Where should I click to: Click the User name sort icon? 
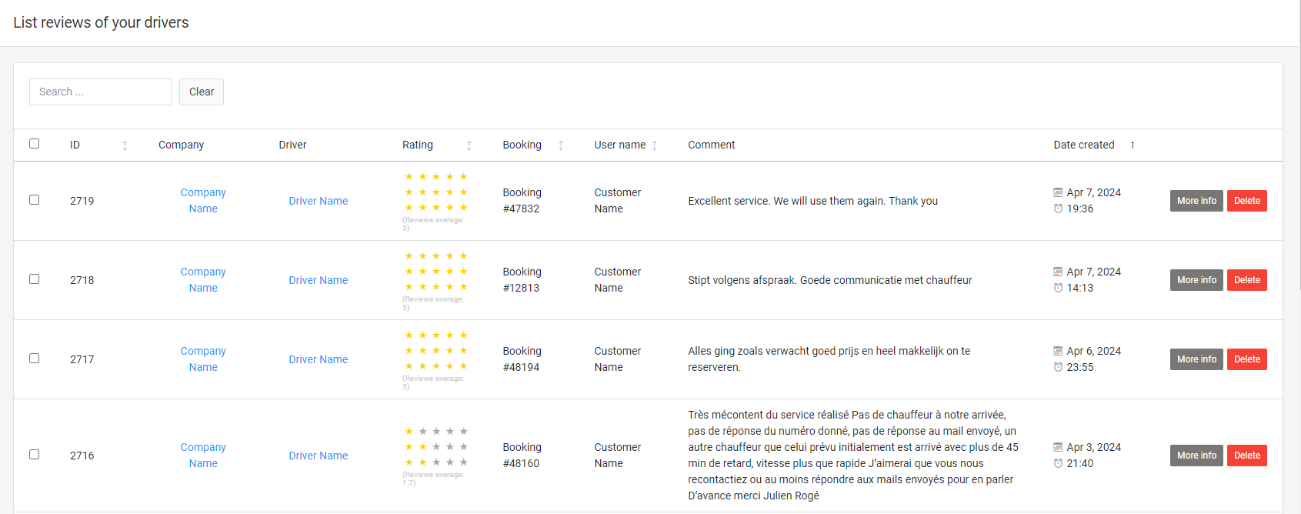[x=655, y=145]
